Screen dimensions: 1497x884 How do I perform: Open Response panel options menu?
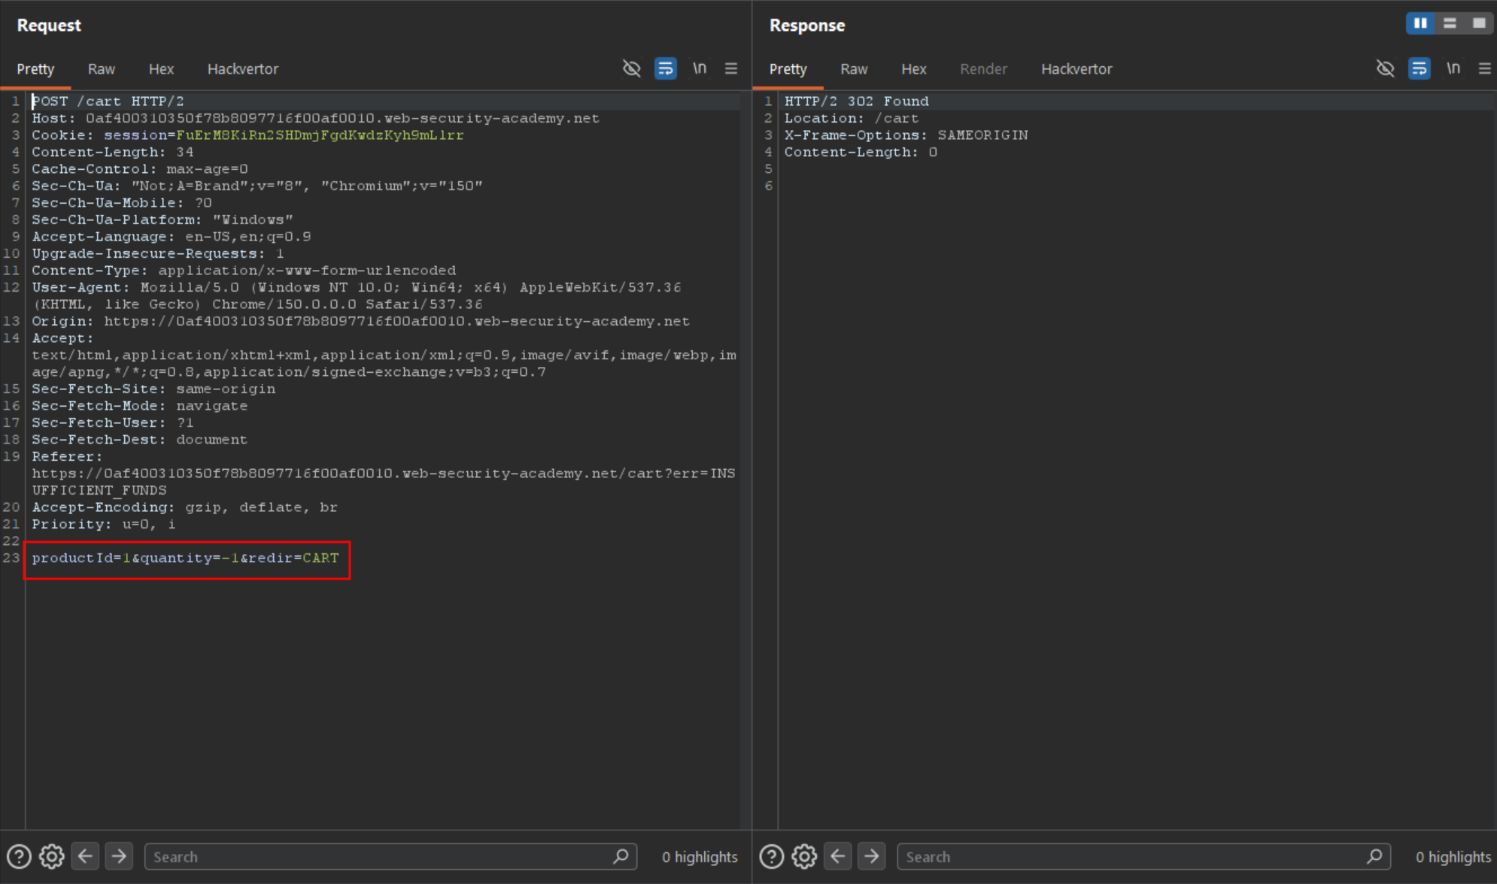pos(1485,68)
